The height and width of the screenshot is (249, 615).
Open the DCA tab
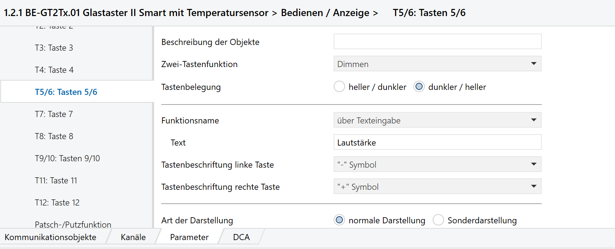click(x=241, y=237)
